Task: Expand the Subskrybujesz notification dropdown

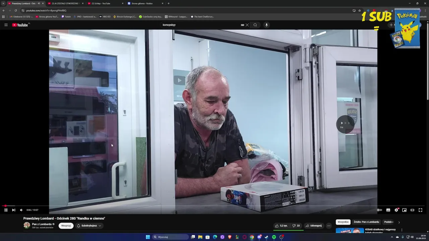Action: (89, 226)
